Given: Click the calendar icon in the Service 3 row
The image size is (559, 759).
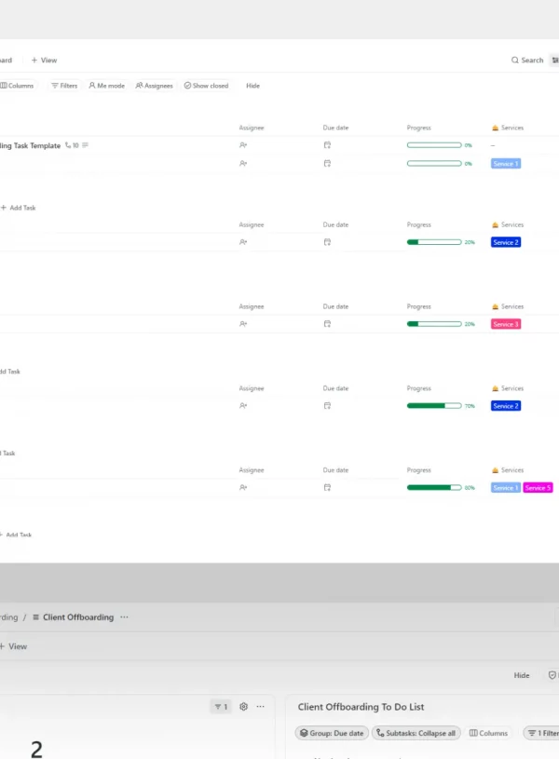Looking at the screenshot, I should [x=327, y=324].
